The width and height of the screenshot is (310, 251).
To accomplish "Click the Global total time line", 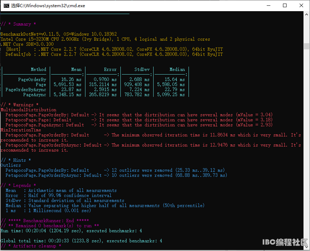I will [81, 241].
